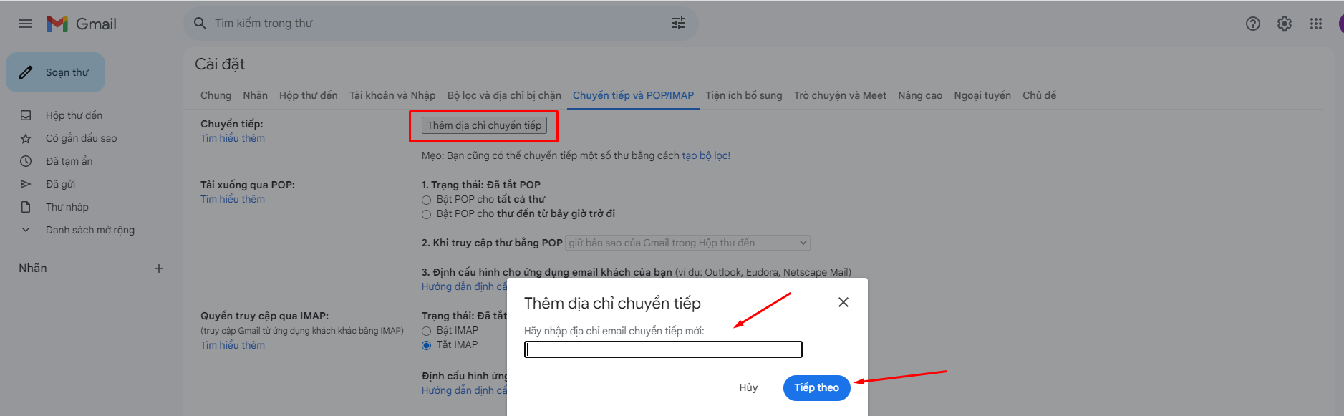Click the forwarding email address input field

[663, 349]
